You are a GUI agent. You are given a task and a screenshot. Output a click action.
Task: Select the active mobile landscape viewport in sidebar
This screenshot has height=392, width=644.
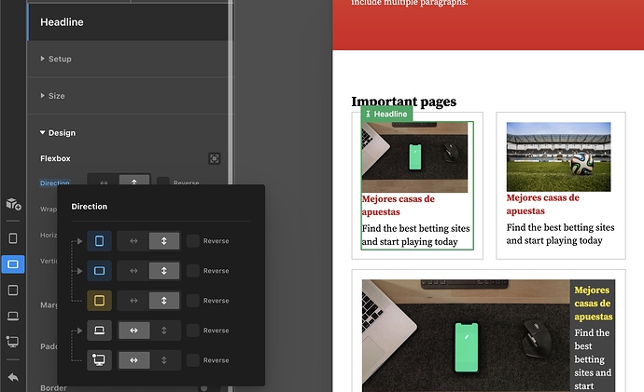pos(13,264)
